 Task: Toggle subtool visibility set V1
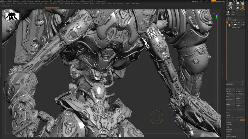(227, 23)
